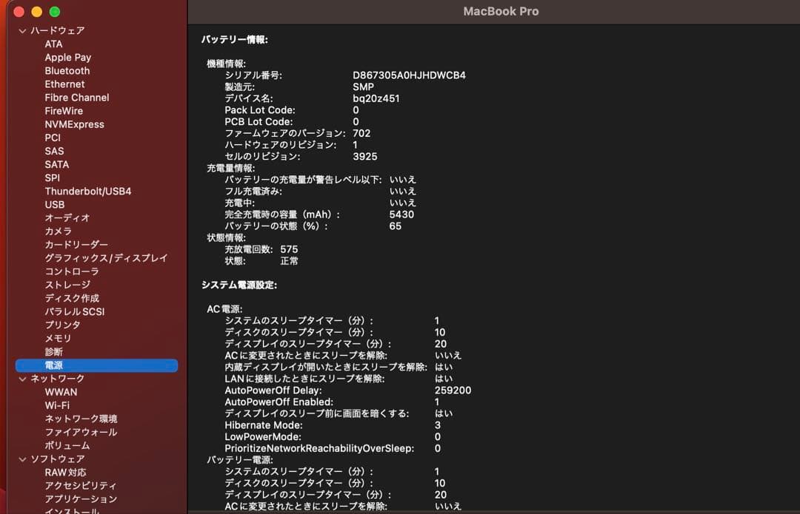Open FireWire sidebar item
The height and width of the screenshot is (514, 800).
coord(63,111)
